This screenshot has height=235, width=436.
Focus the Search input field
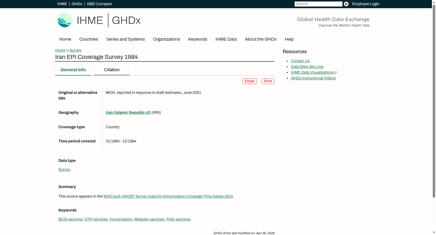[318, 4]
